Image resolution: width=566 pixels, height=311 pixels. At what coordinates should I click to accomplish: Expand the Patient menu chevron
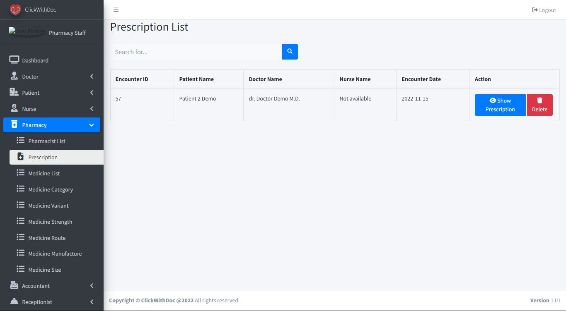[92, 93]
